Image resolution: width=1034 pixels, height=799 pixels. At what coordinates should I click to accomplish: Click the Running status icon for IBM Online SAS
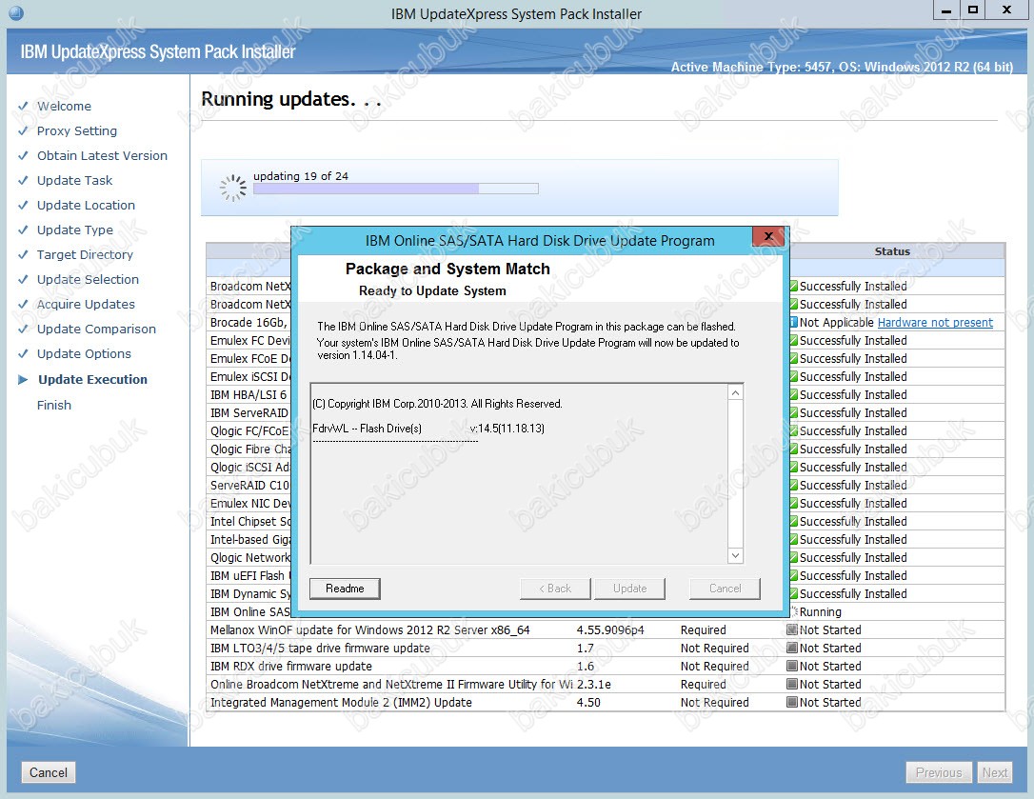point(794,611)
